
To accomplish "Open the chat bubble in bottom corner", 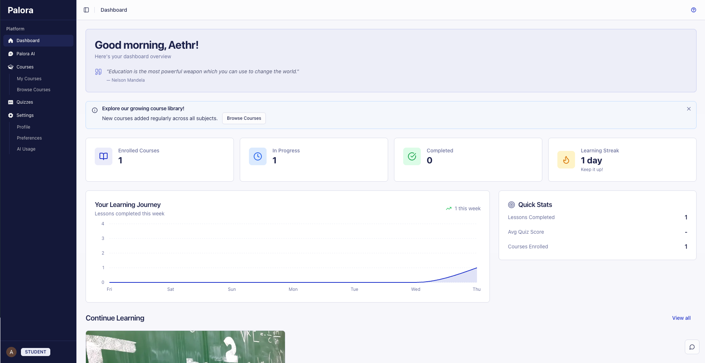I will pos(692,347).
